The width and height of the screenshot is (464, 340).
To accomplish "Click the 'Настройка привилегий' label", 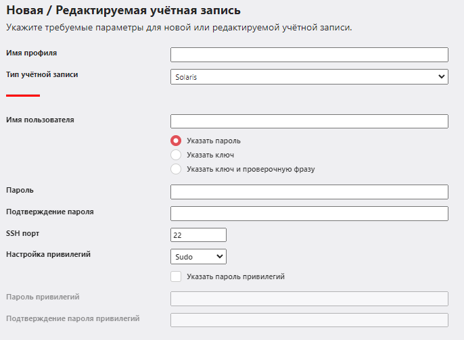I will (48, 255).
